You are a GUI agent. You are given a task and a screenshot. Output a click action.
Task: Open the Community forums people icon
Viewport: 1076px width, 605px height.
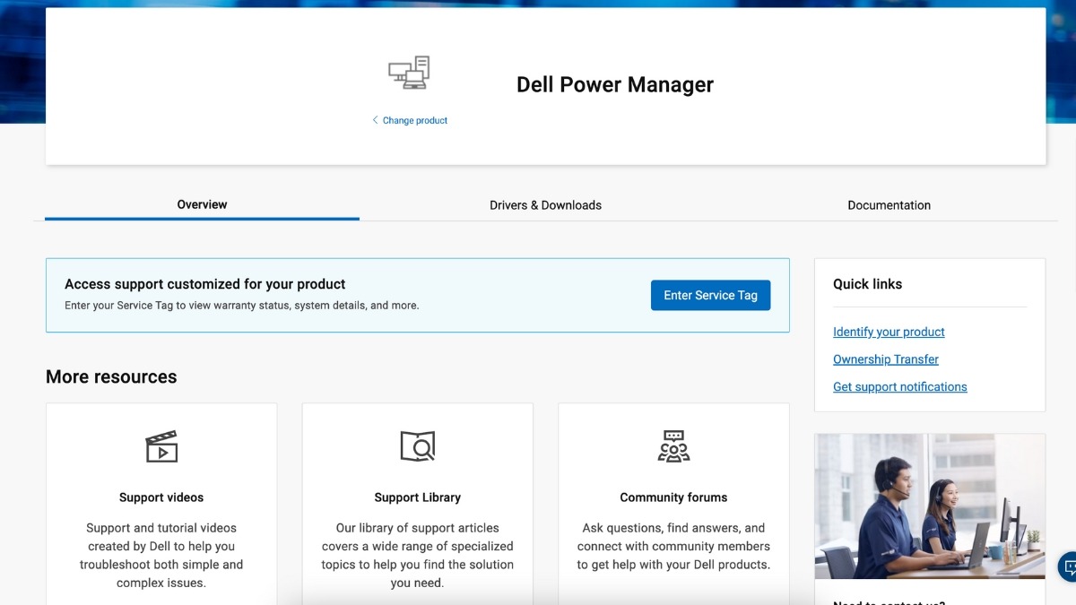pos(673,446)
